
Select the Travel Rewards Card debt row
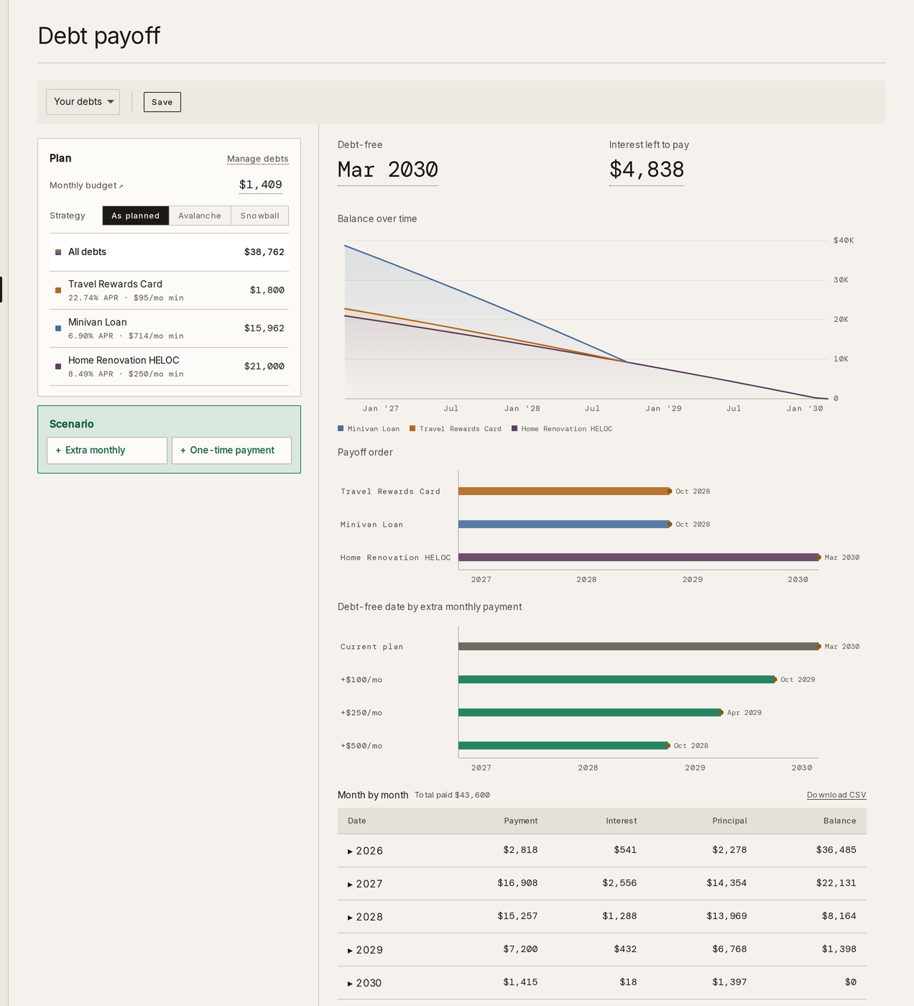[x=169, y=290]
